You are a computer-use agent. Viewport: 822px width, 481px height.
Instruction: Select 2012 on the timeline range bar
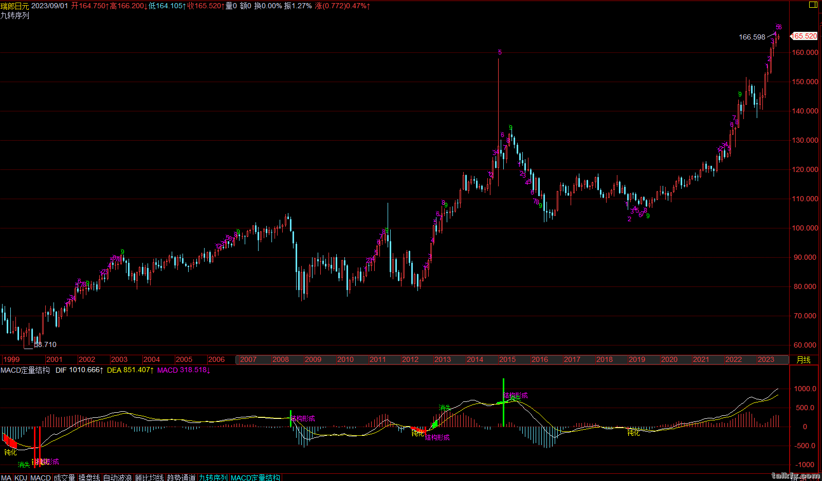point(410,359)
